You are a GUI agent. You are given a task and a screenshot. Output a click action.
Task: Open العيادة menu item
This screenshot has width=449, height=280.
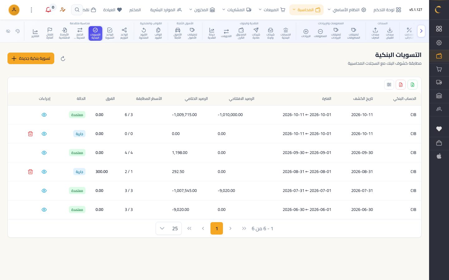pos(113,10)
